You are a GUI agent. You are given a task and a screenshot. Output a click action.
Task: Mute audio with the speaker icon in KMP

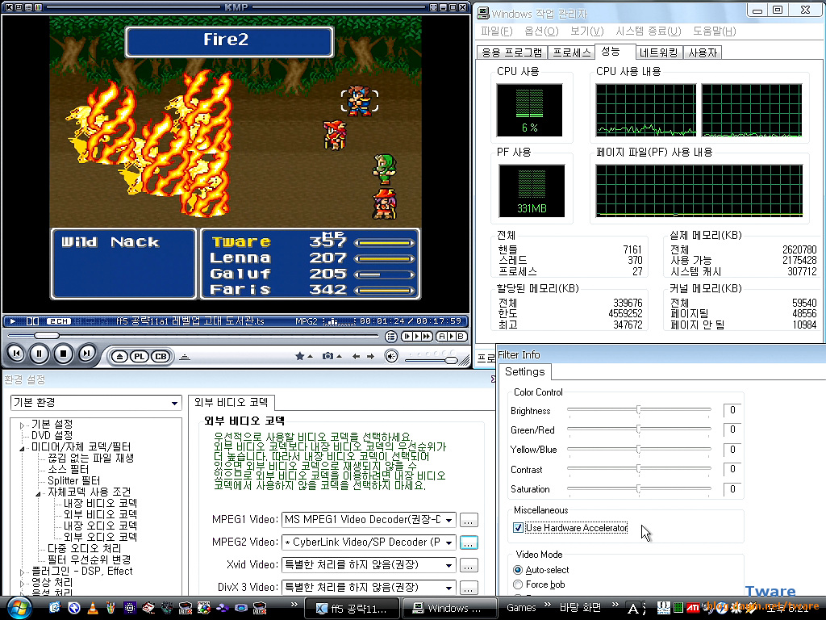(391, 357)
